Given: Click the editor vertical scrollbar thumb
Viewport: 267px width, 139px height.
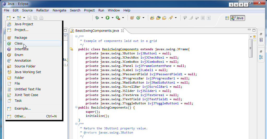Looking at the screenshot, I should (x=251, y=48).
